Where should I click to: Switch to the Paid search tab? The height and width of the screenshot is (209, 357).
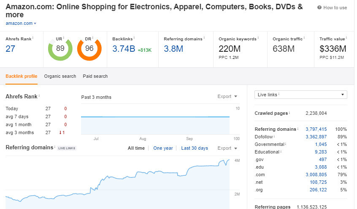95,76
